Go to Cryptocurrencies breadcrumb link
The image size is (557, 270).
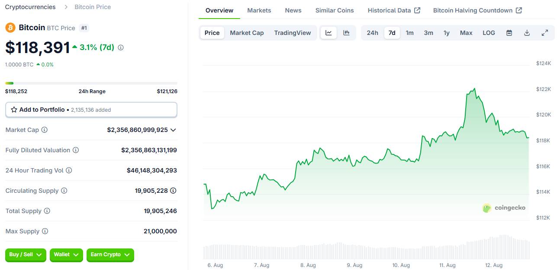click(30, 7)
